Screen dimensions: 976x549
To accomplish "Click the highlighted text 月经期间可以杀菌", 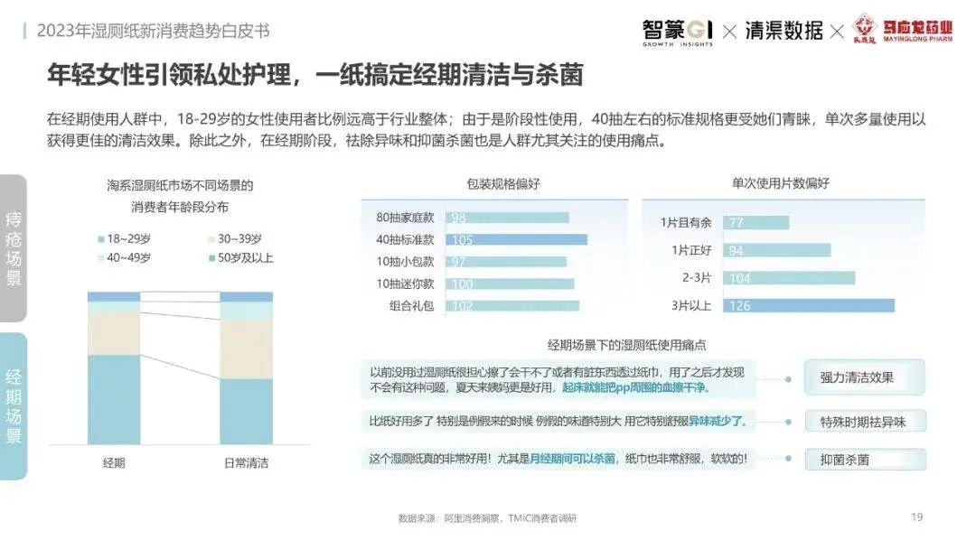I will point(572,460).
